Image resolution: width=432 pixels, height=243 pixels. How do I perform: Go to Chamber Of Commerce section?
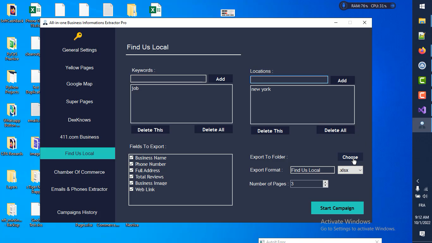pyautogui.click(x=79, y=172)
